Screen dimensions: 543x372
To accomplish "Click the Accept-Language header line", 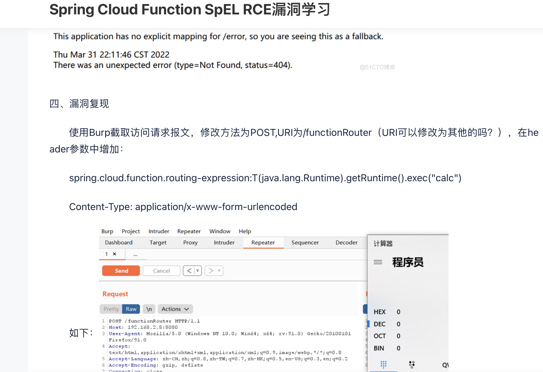I will pos(228,359).
